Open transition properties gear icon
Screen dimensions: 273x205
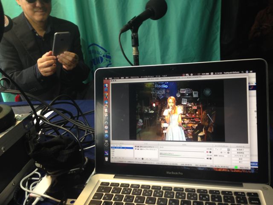point(228,153)
